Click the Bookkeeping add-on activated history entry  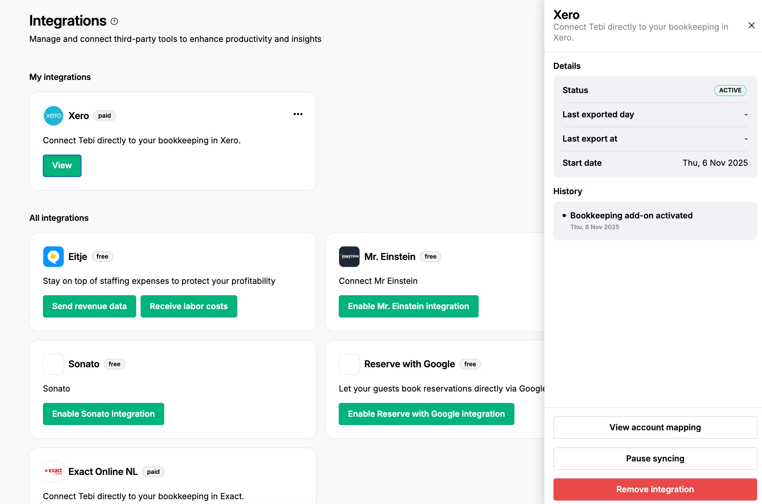tap(631, 216)
